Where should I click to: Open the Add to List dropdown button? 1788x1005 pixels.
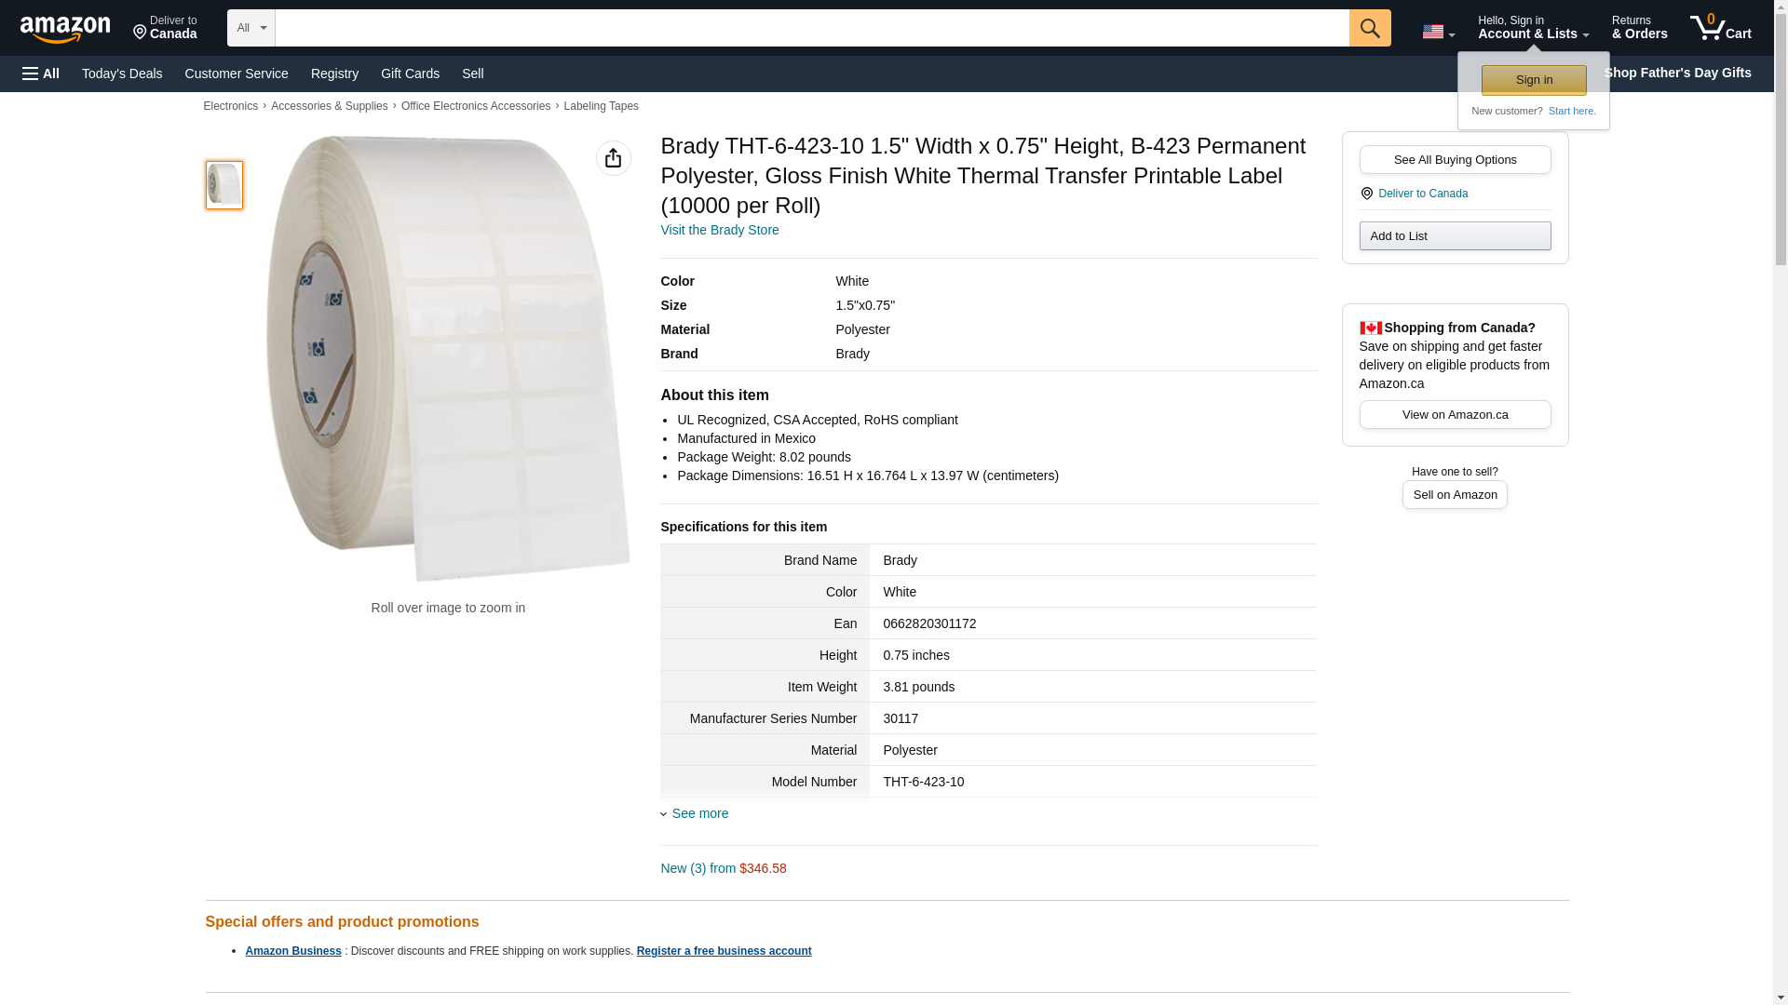(1455, 235)
